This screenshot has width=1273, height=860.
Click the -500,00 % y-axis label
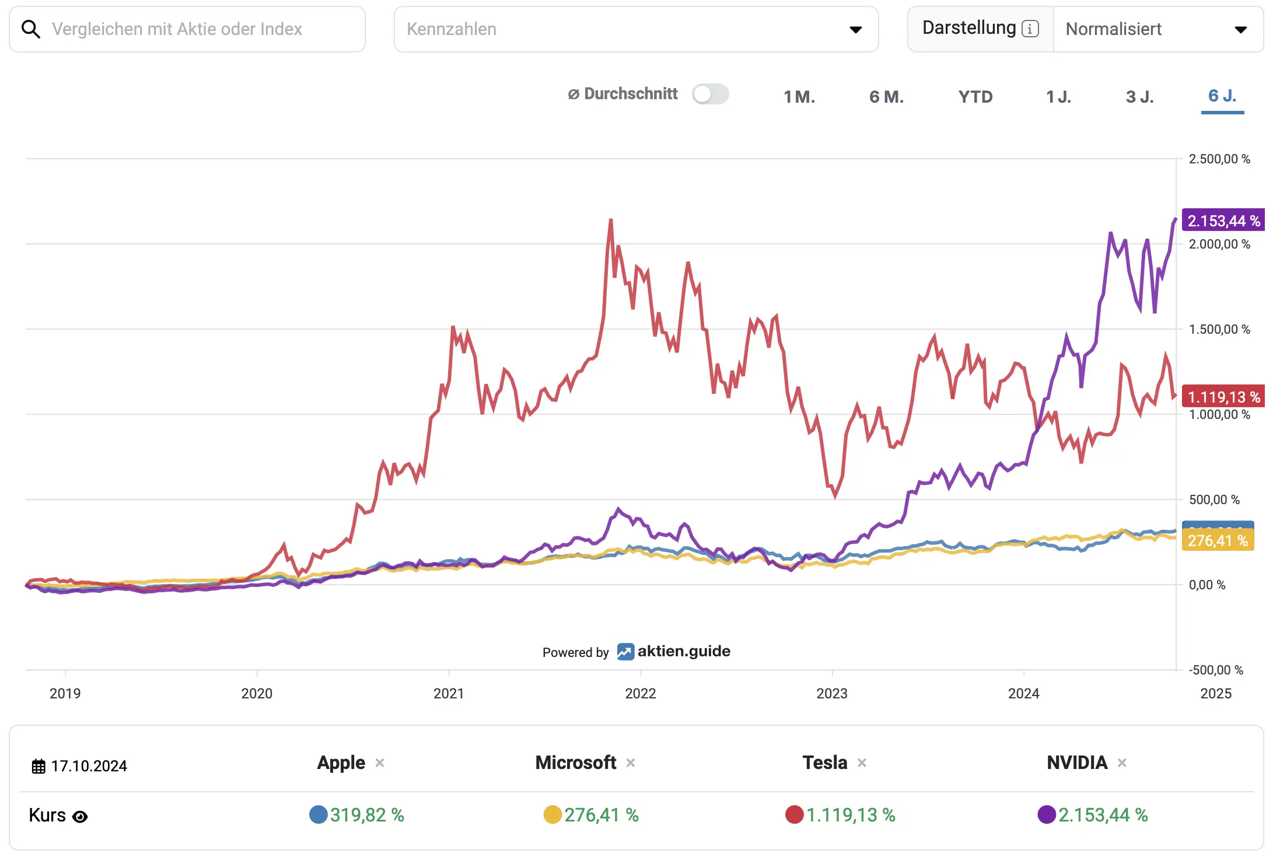click(1216, 670)
